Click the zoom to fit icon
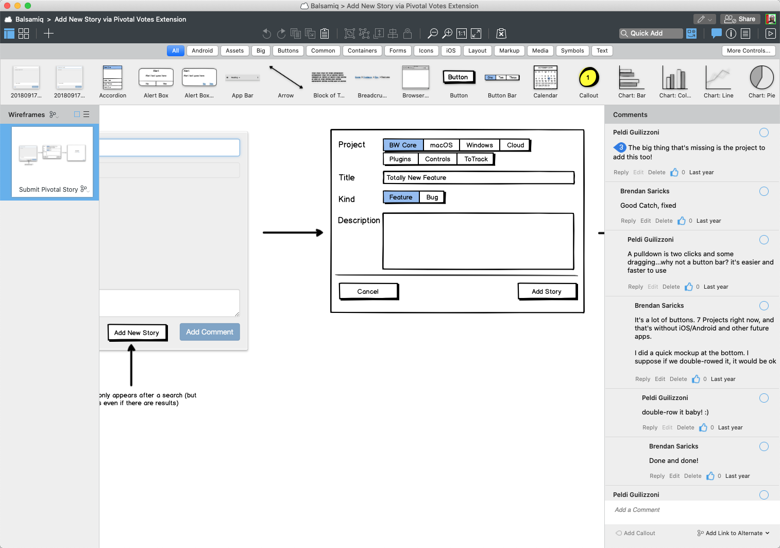 coord(476,34)
